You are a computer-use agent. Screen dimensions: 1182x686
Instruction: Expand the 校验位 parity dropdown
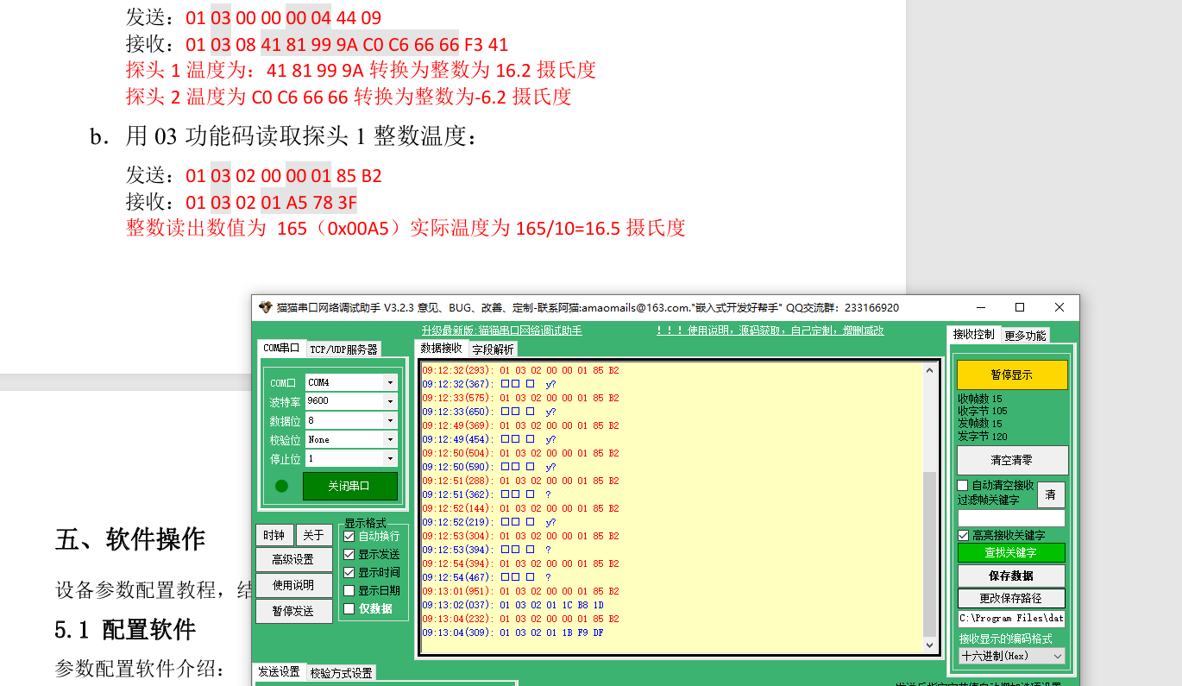(390, 440)
